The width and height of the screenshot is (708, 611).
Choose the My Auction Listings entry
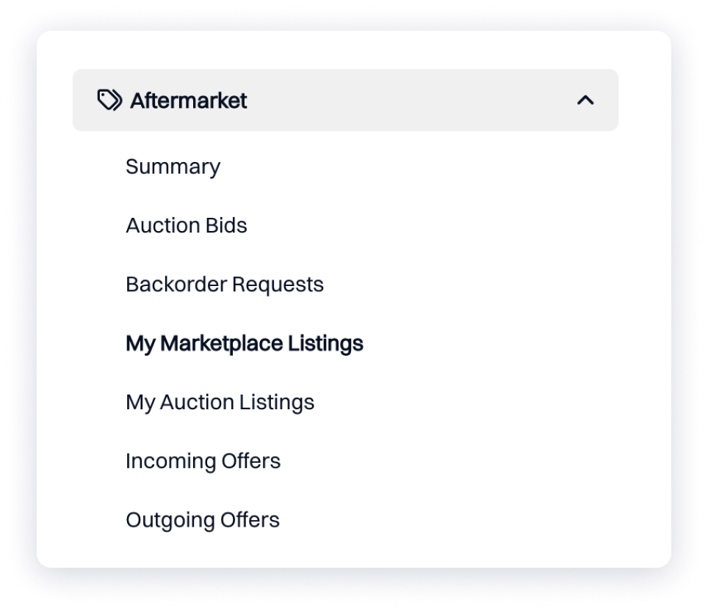pos(220,402)
